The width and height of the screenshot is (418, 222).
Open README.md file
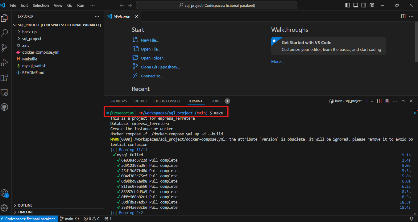click(58, 72)
